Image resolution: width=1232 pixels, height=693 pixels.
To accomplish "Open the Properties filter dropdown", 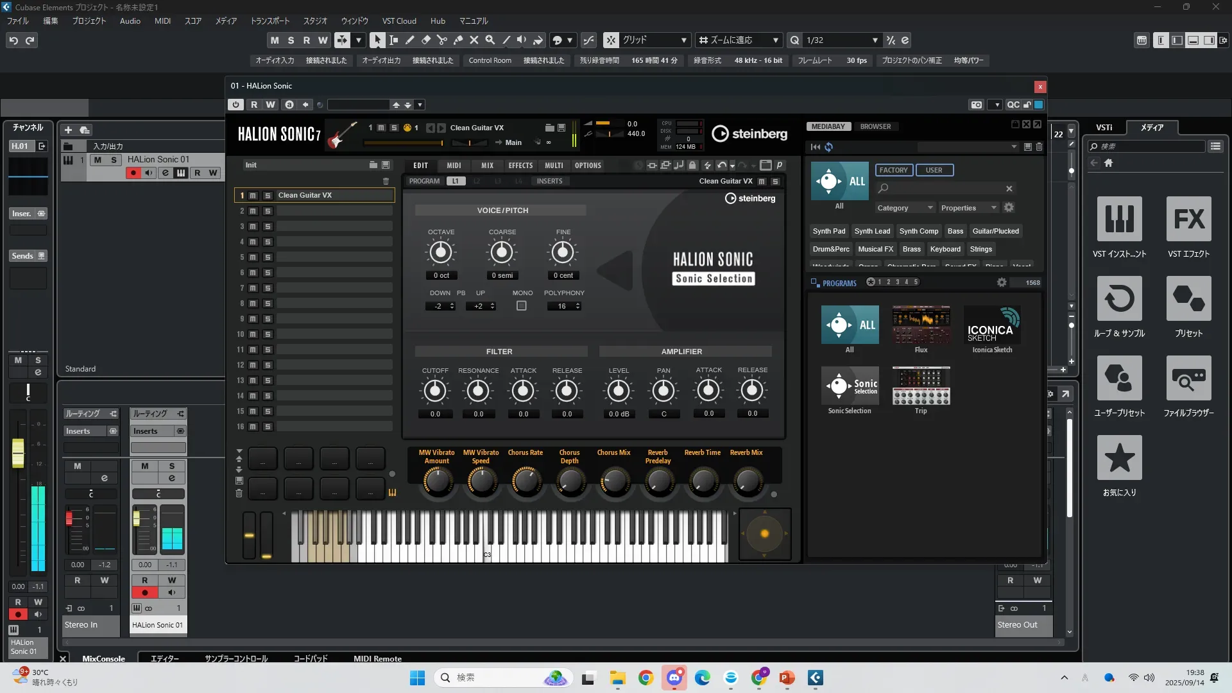I will 968,208.
